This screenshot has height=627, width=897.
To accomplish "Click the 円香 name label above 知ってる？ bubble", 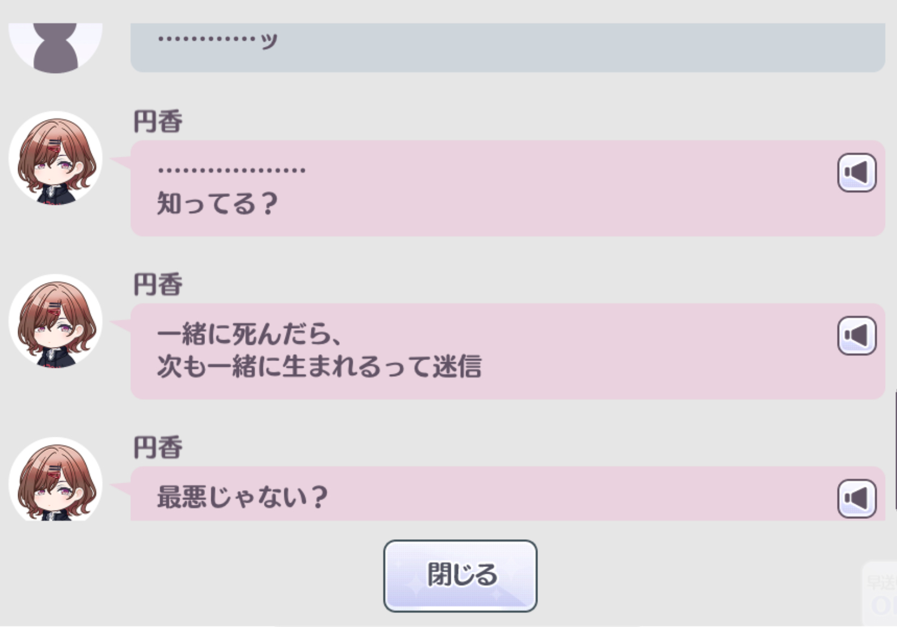I will [158, 122].
